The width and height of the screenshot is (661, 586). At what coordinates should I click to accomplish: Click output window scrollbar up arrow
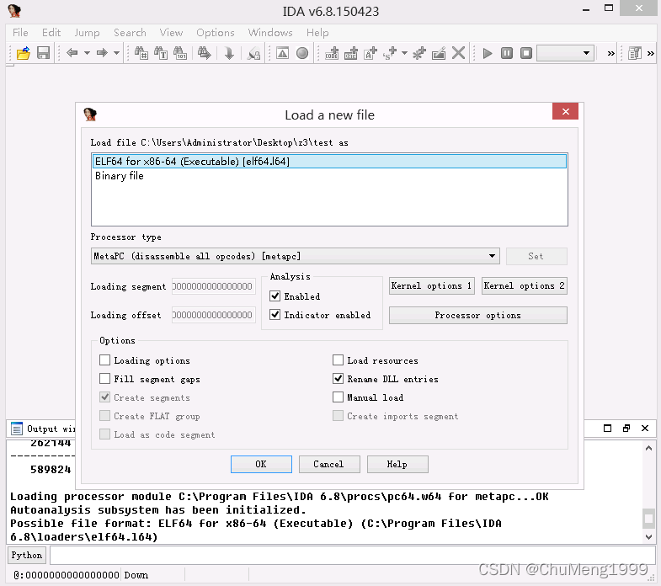[x=648, y=448]
